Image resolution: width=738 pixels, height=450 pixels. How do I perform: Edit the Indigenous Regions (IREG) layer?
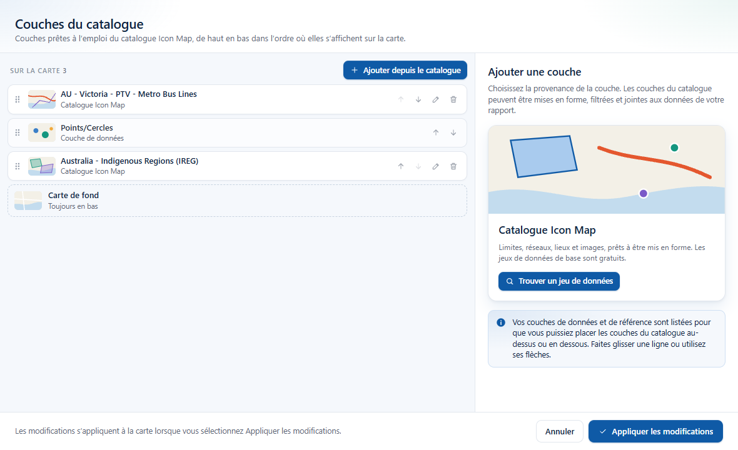click(x=436, y=166)
